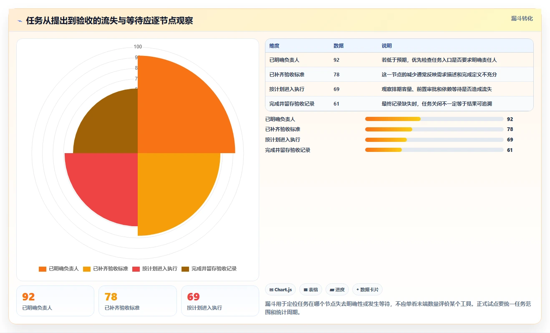Screen dimensions: 550x333
Task: Click the table value 78
Action: (336, 75)
